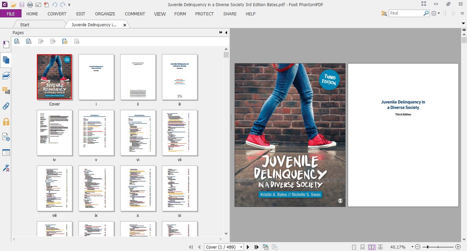Open the Attachments paperclip panel
Image resolution: width=467 pixels, height=251 pixels.
(x=6, y=106)
